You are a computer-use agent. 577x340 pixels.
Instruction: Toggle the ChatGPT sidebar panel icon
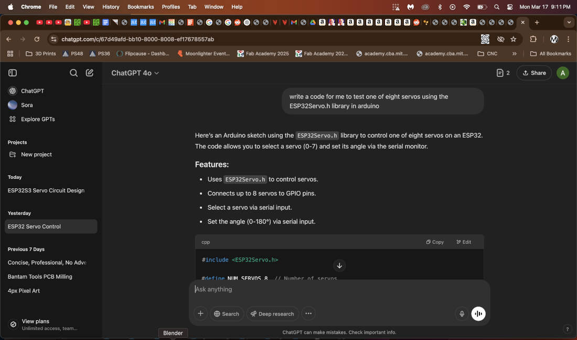(13, 73)
